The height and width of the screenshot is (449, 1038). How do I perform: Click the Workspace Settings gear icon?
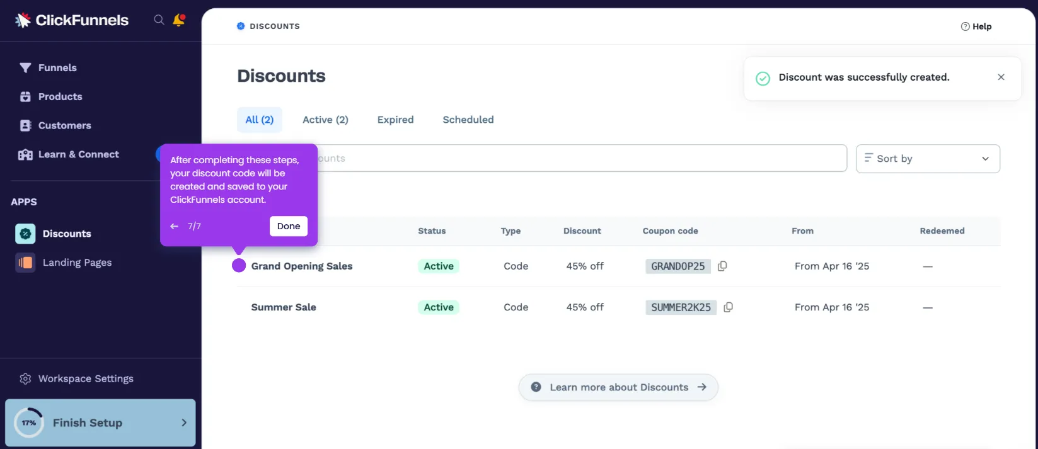(x=25, y=378)
